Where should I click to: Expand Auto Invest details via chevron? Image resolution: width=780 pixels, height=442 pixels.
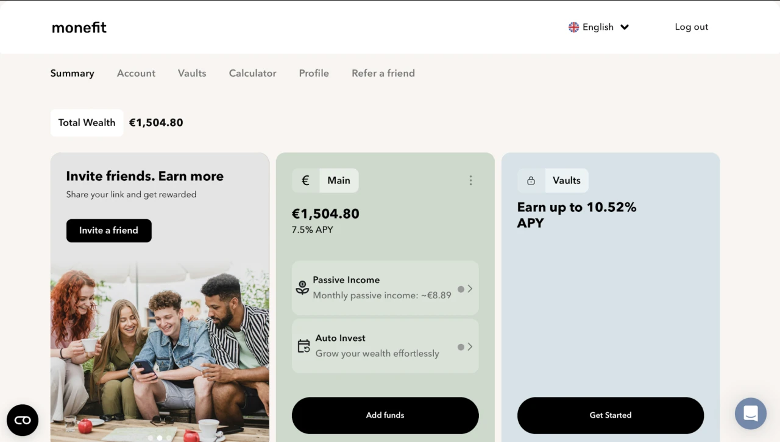[x=470, y=347]
